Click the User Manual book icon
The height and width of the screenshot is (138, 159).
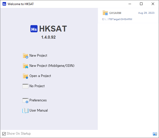point(25,110)
